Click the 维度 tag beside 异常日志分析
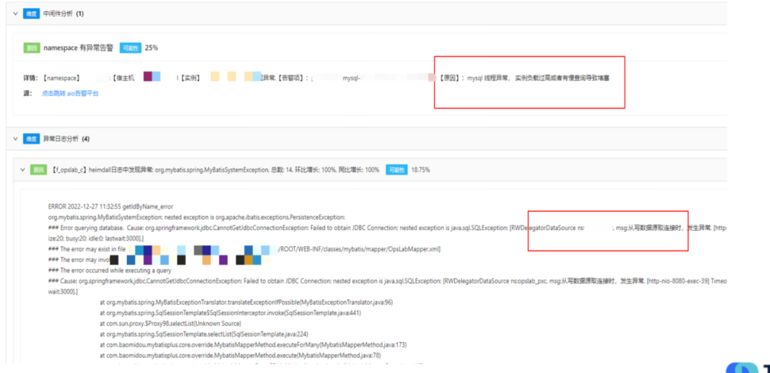The height and width of the screenshot is (373, 770). pyautogui.click(x=31, y=139)
